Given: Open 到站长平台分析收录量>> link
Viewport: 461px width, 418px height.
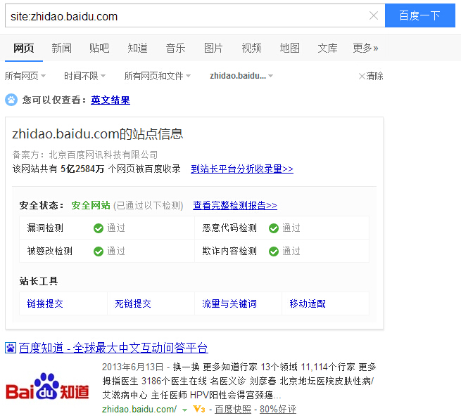Looking at the screenshot, I should pyautogui.click(x=242, y=169).
